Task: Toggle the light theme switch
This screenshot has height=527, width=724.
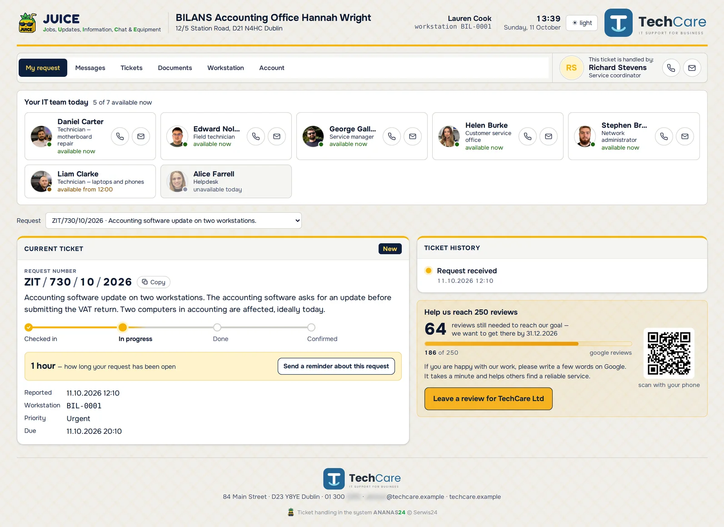Action: coord(582,23)
